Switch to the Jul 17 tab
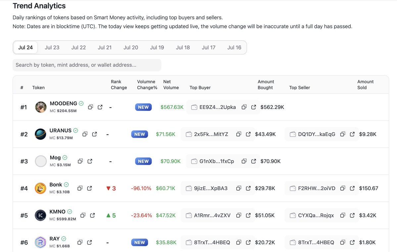 pos(208,48)
